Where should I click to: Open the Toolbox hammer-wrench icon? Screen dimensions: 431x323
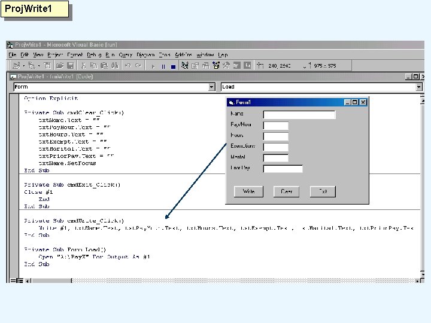pos(226,66)
